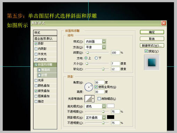Click the 光泽等高线 contour thumbnail
Screen dimensions: 177x133
pos(88,99)
